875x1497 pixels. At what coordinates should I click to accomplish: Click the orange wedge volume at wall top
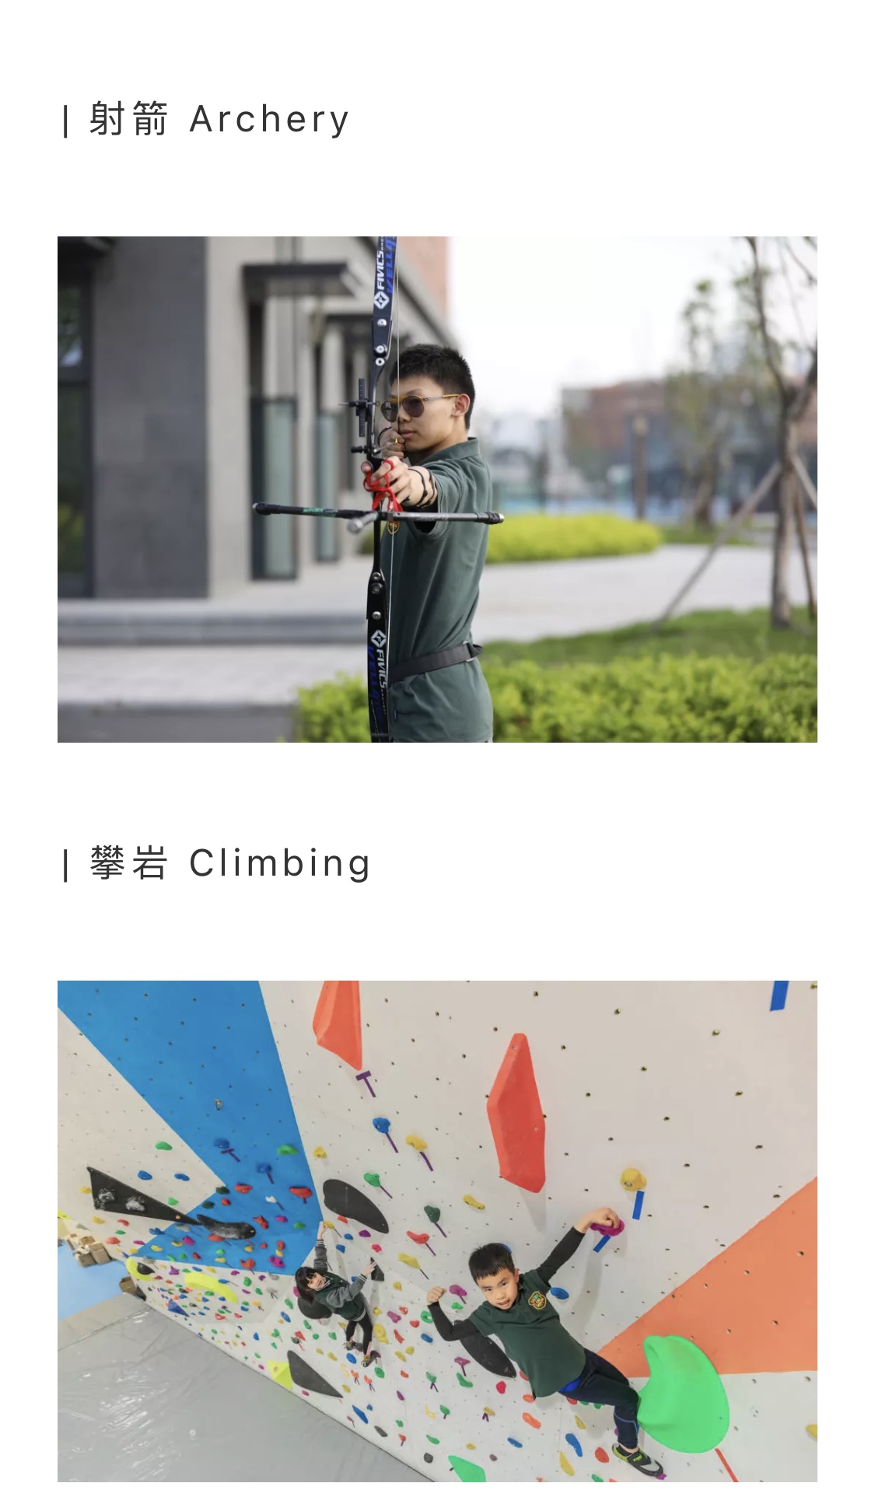tap(340, 1022)
